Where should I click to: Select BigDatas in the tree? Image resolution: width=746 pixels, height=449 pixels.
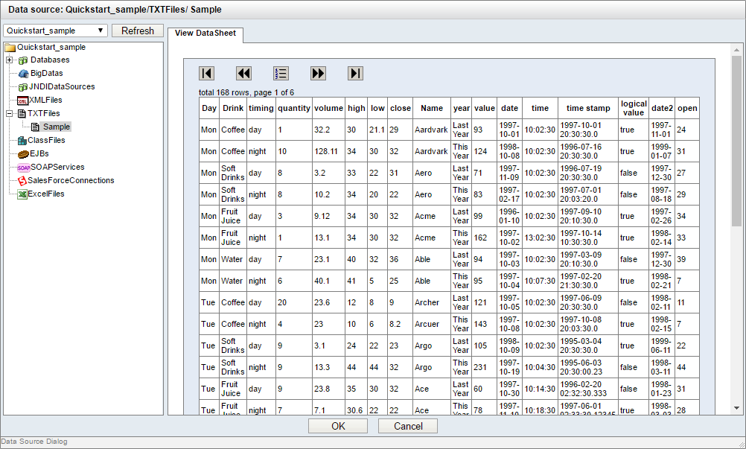(x=47, y=73)
